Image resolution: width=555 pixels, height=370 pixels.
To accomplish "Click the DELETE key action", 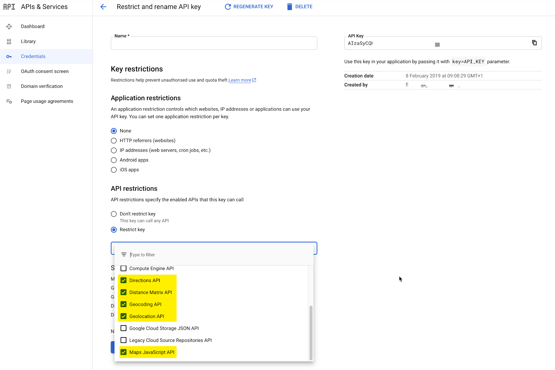I will tap(299, 7).
